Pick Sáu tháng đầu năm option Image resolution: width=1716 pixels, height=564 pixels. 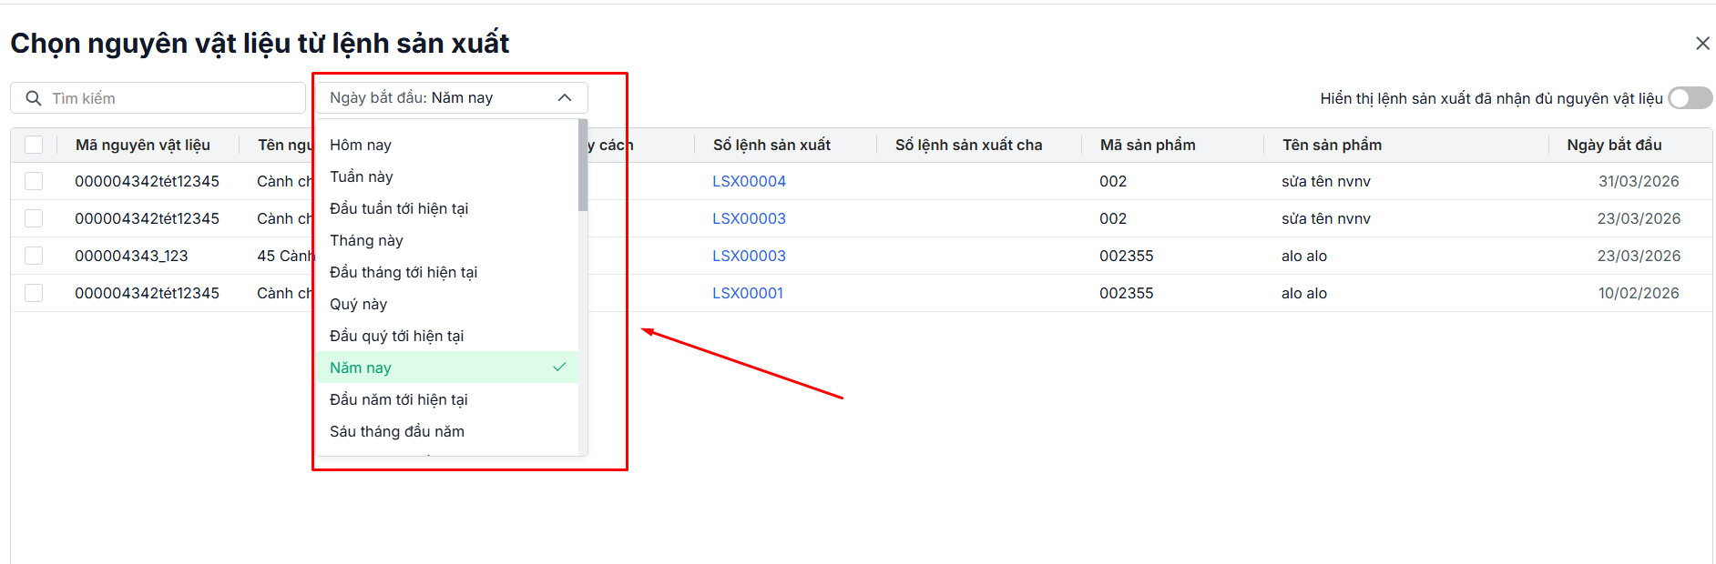tap(447, 431)
